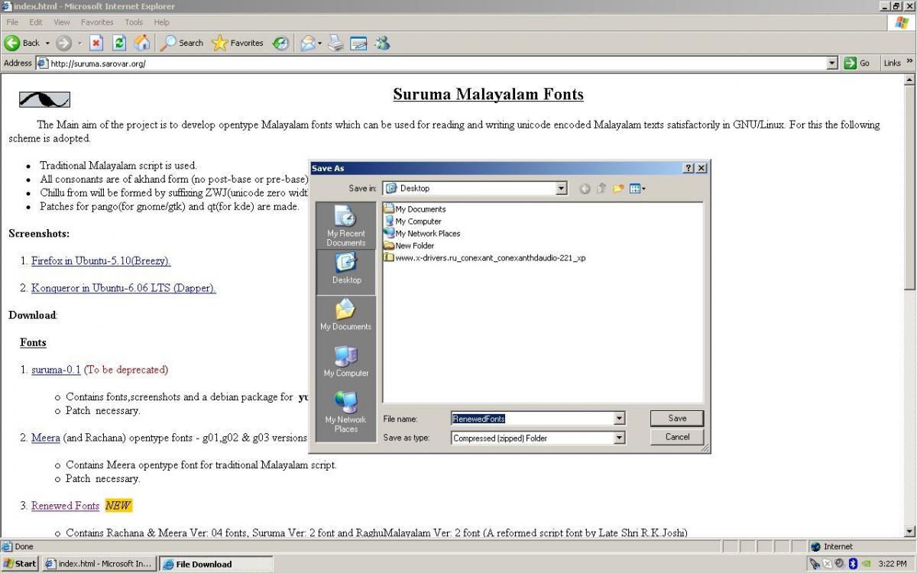Open the Search pane in toolbar
This screenshot has height=573, width=917.
182,43
